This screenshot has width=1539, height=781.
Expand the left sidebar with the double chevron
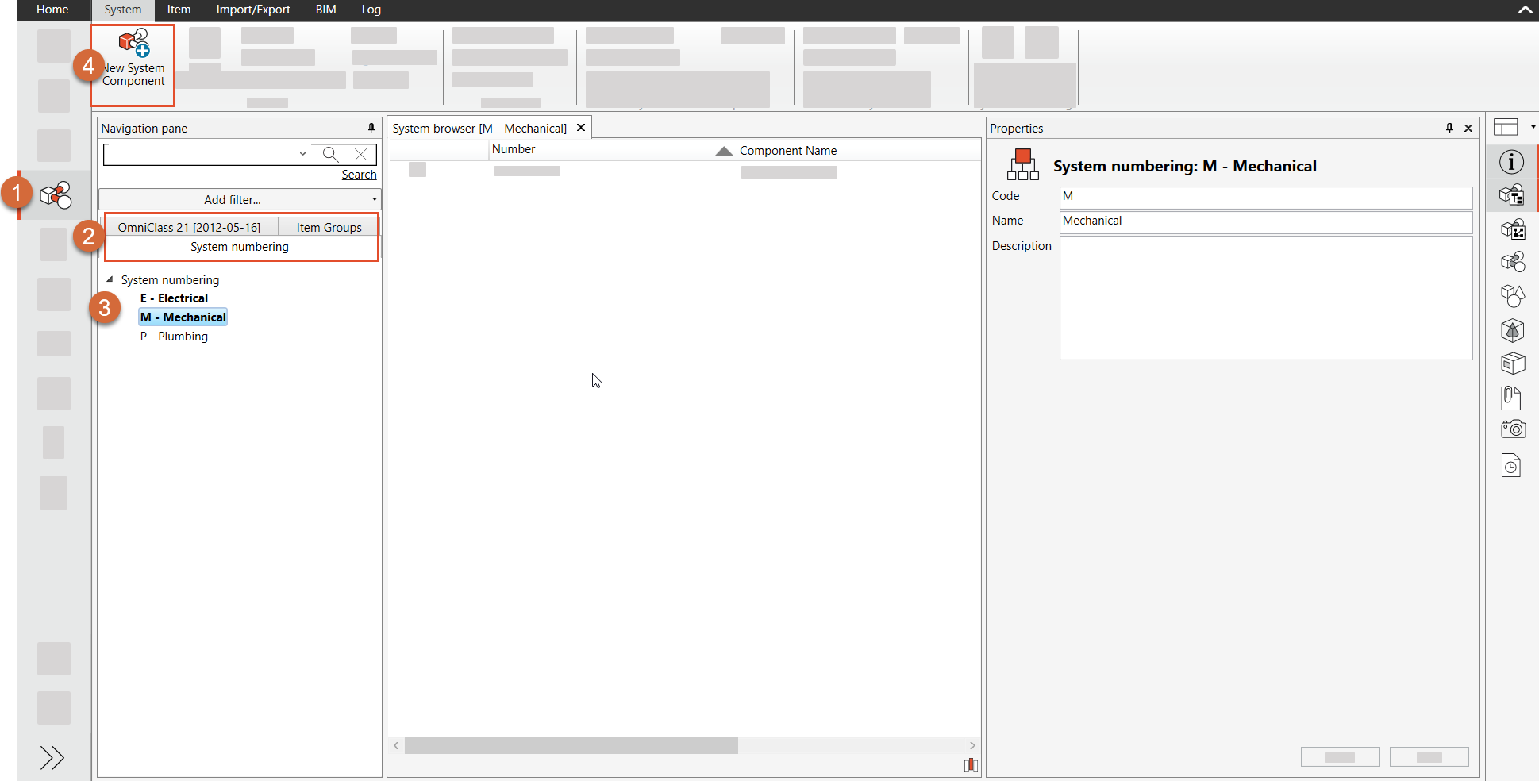(x=52, y=757)
